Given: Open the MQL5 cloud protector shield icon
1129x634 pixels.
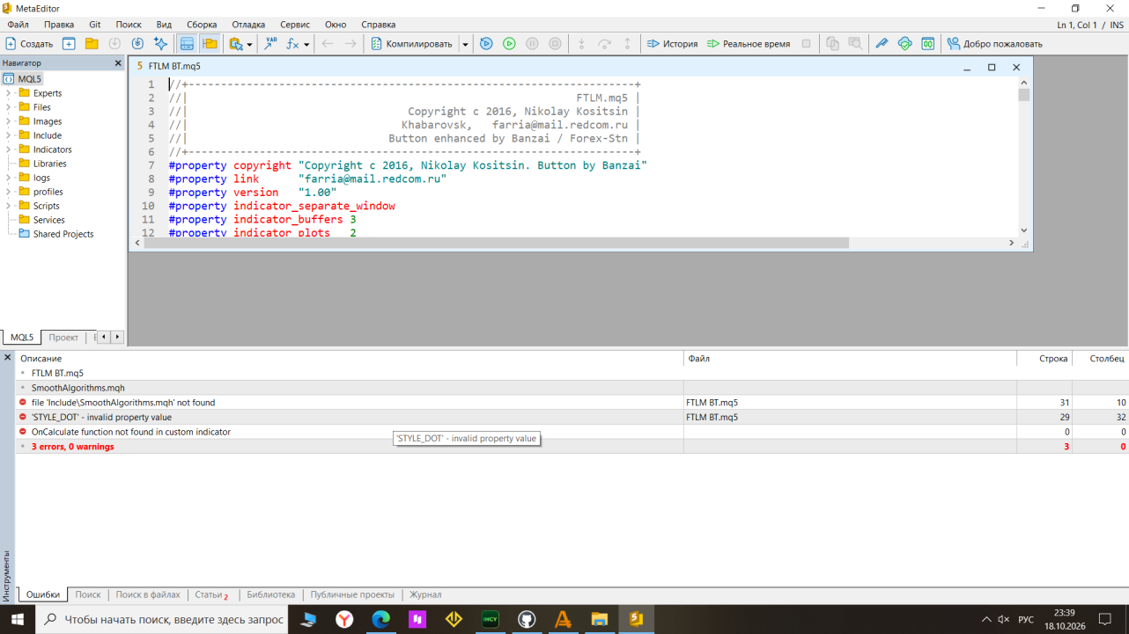Looking at the screenshot, I should tap(904, 43).
